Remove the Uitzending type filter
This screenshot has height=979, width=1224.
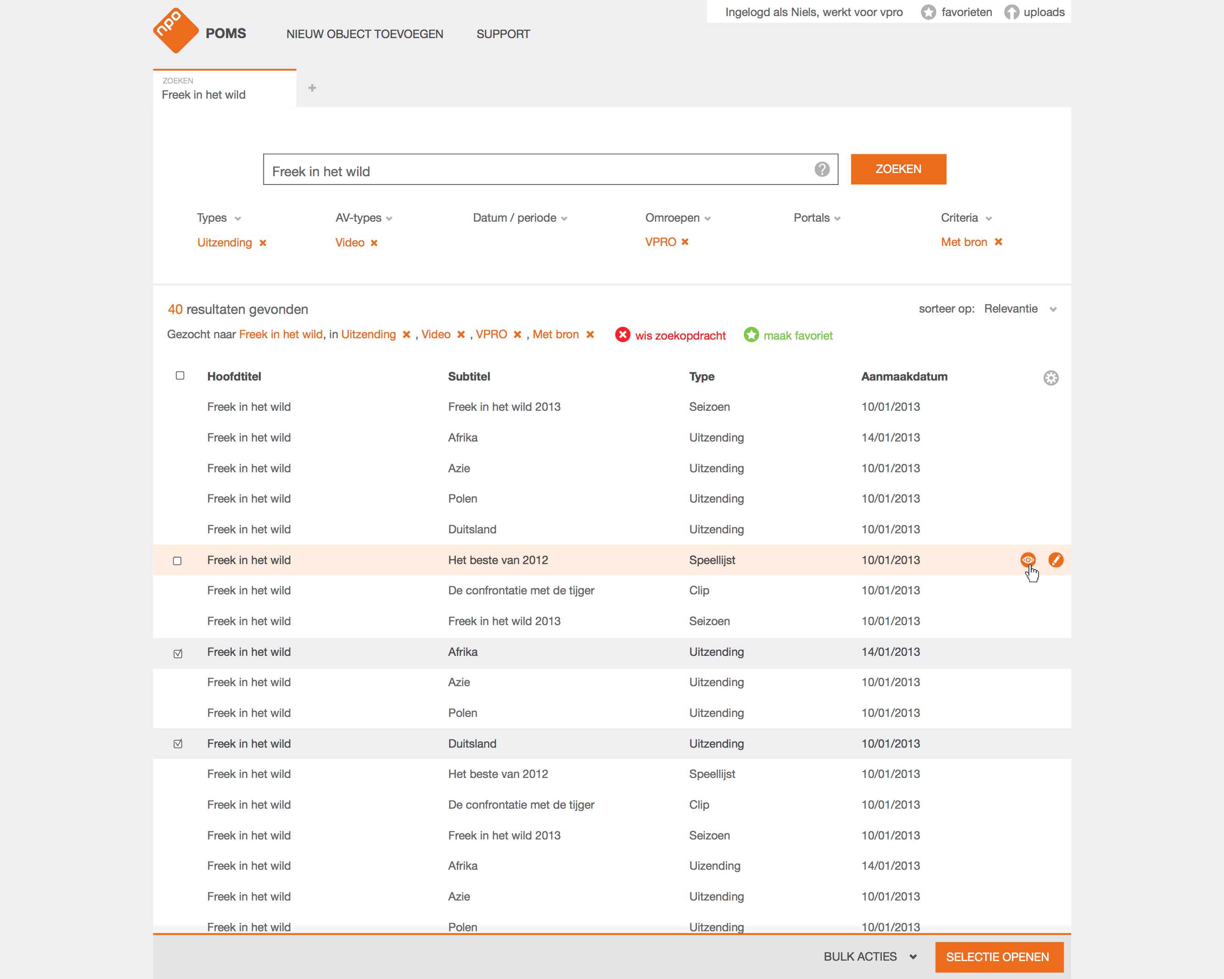pyautogui.click(x=263, y=243)
